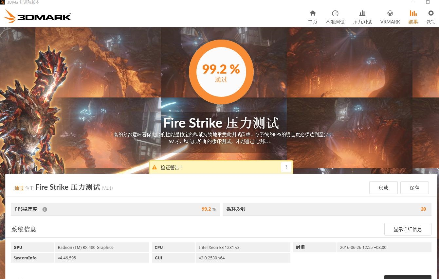Click the FPS稳定度 value 99.2 %

pyautogui.click(x=209, y=209)
